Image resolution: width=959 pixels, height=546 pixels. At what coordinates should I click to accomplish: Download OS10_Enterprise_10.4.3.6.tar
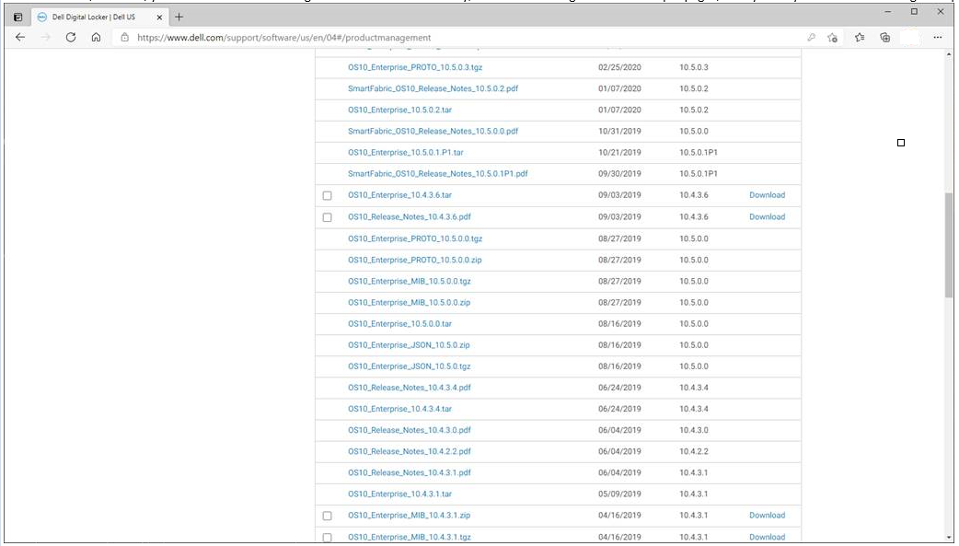767,195
